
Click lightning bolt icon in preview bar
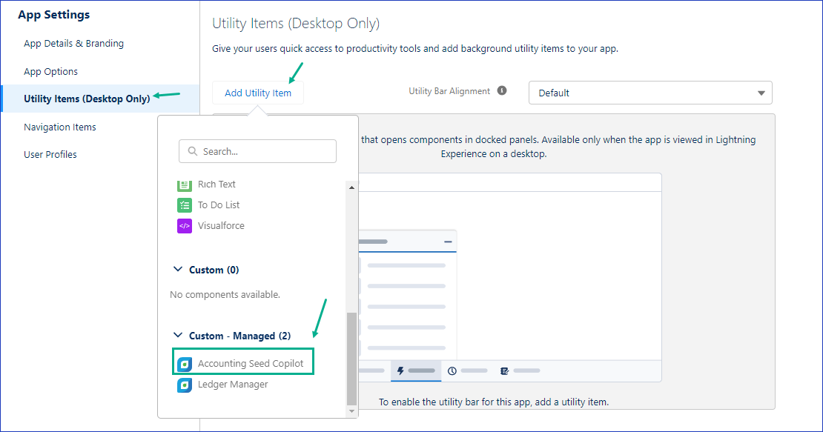click(x=401, y=370)
